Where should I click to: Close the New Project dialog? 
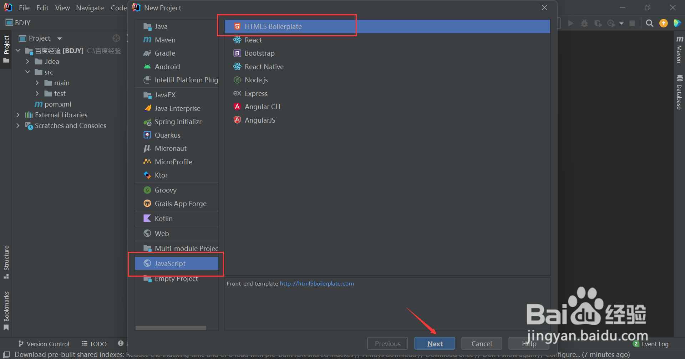(544, 7)
